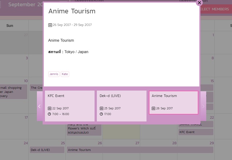
Task: Select the Jennis member tag
Action: 54,74
